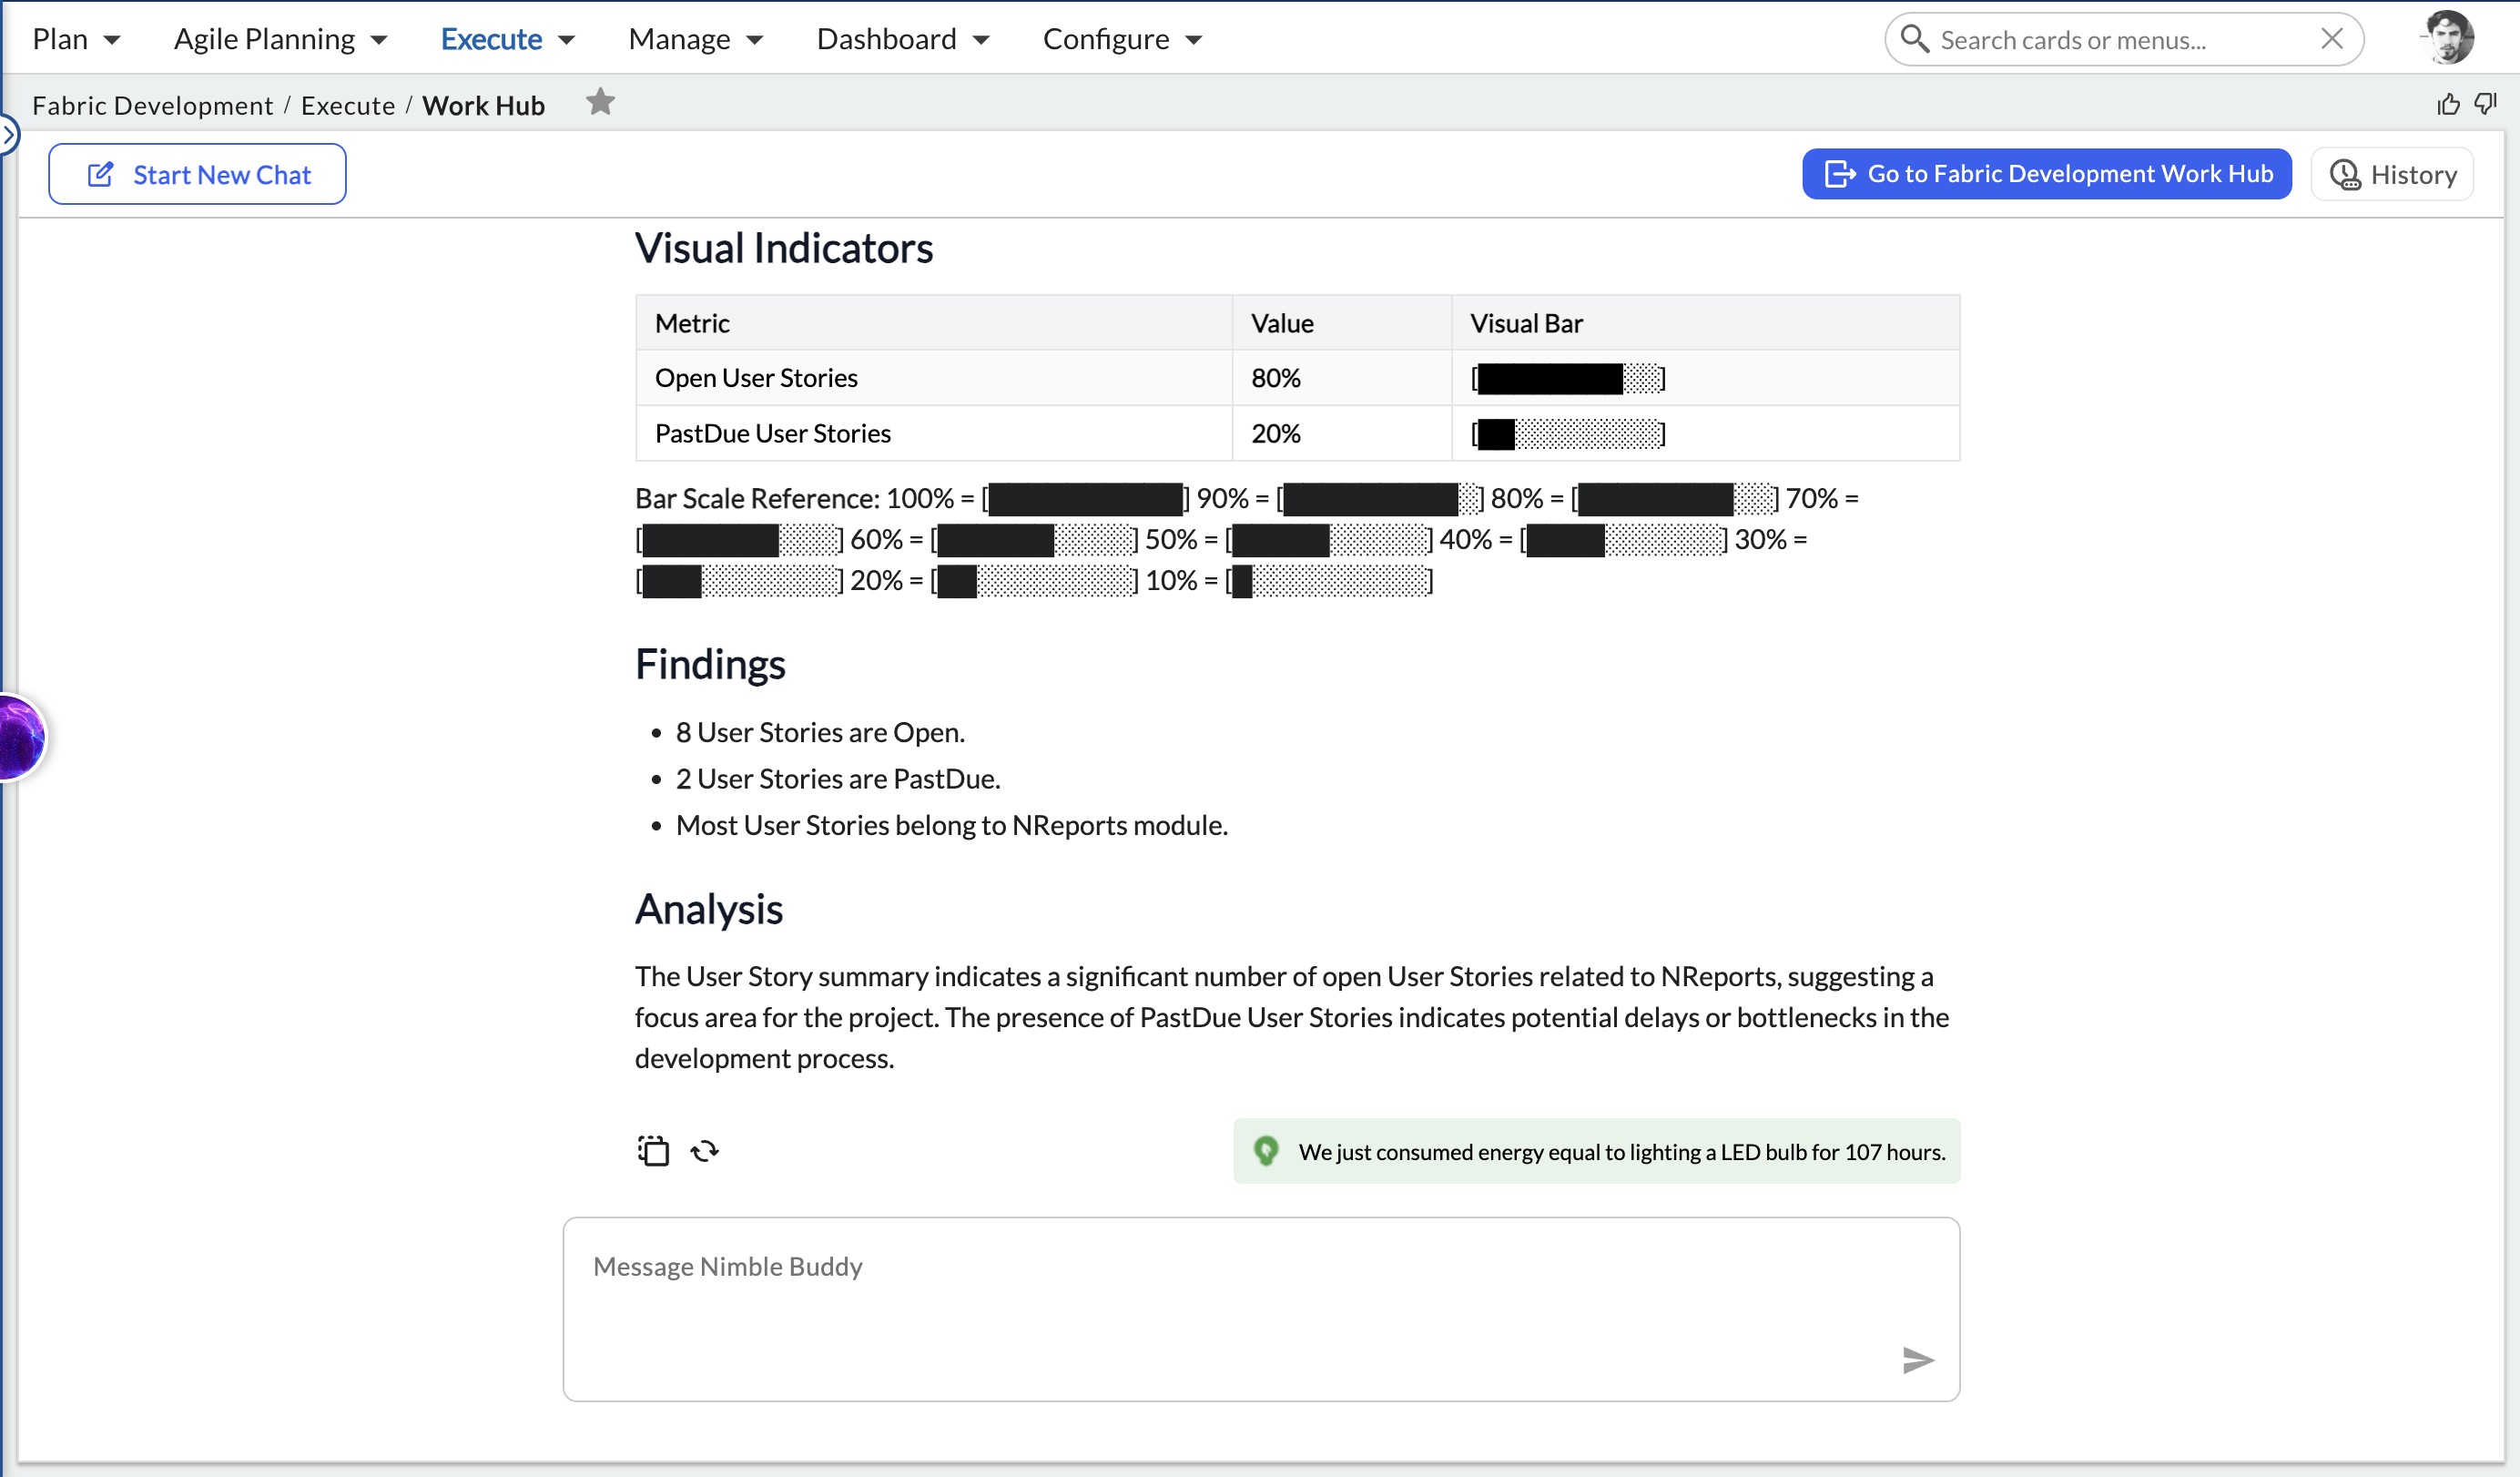Open chat History
The width and height of the screenshot is (2520, 1477).
coord(2392,174)
